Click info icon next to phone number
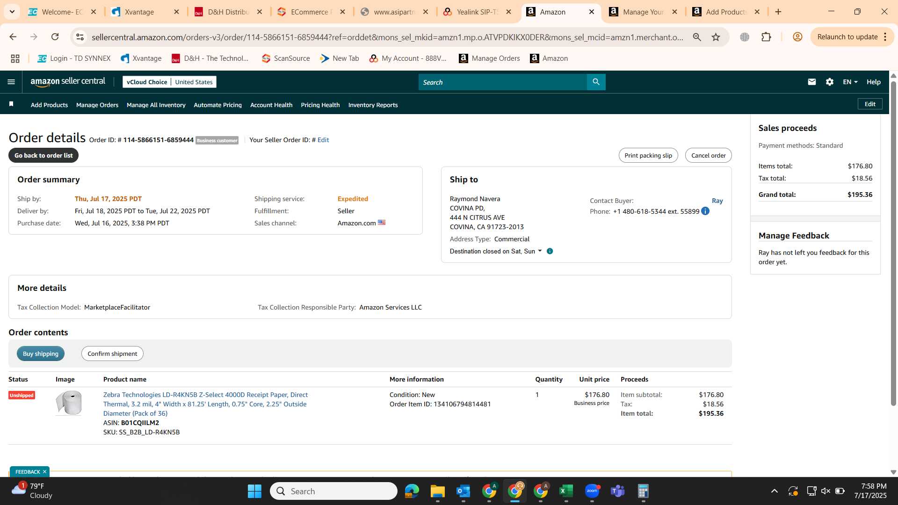 [x=705, y=211]
